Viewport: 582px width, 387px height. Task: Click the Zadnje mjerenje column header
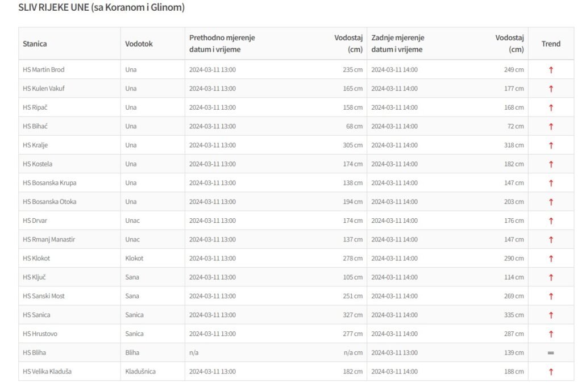pos(398,38)
